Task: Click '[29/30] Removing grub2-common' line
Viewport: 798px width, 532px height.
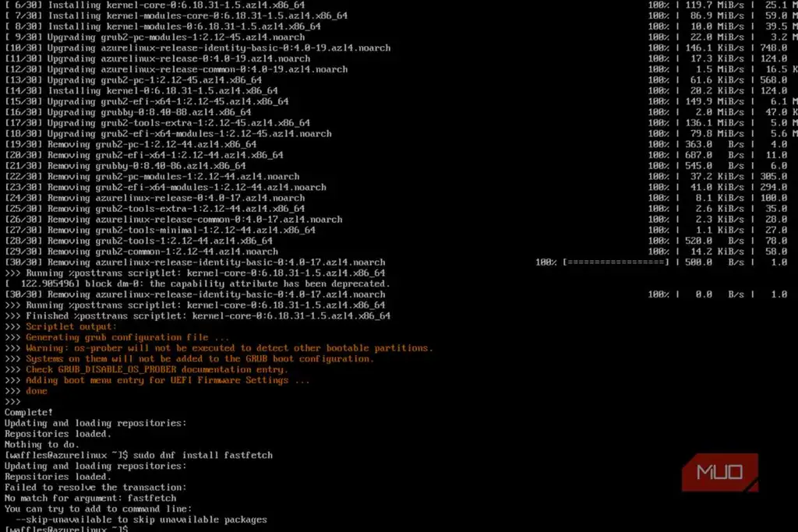Action: point(142,252)
